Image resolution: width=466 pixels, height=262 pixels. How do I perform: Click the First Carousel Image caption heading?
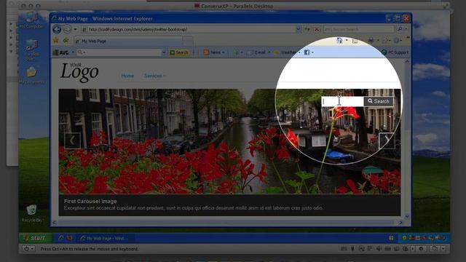point(90,201)
